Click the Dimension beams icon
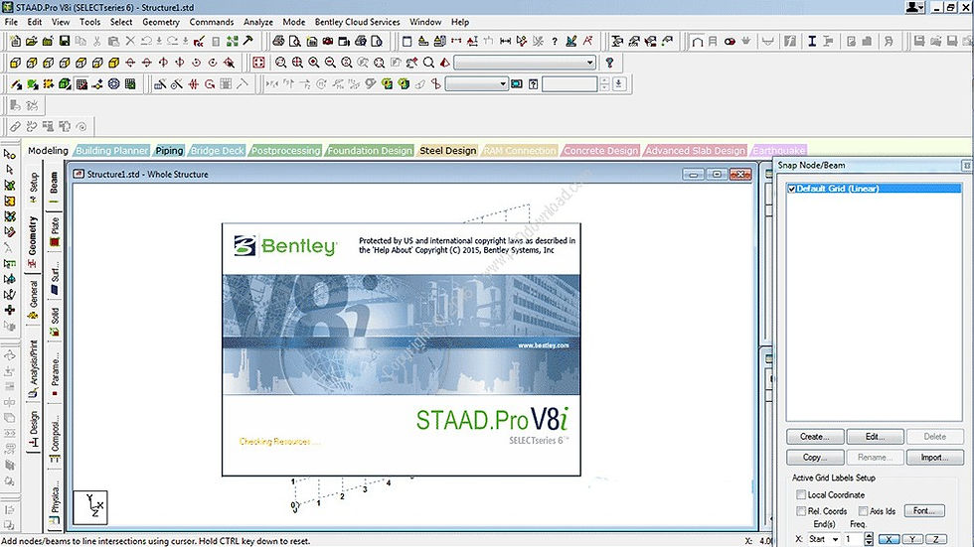Screen dimensions: 974x547 (x=505, y=41)
